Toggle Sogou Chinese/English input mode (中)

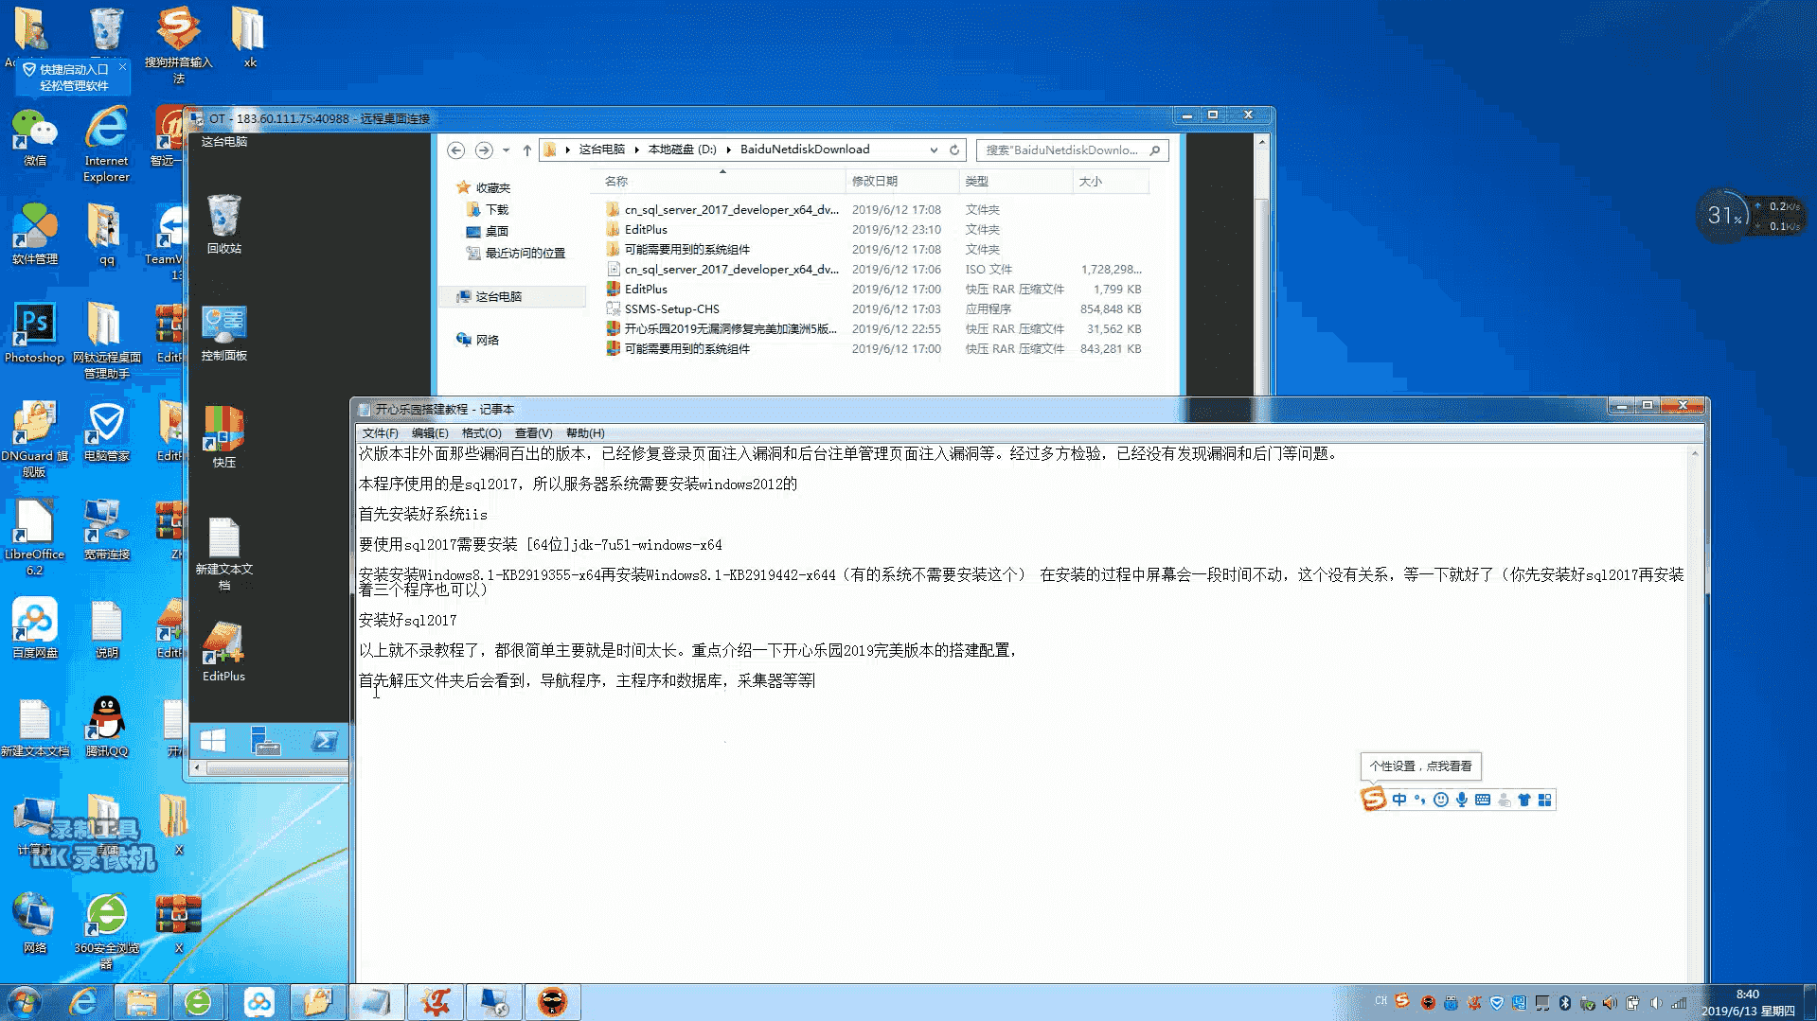1399,801
